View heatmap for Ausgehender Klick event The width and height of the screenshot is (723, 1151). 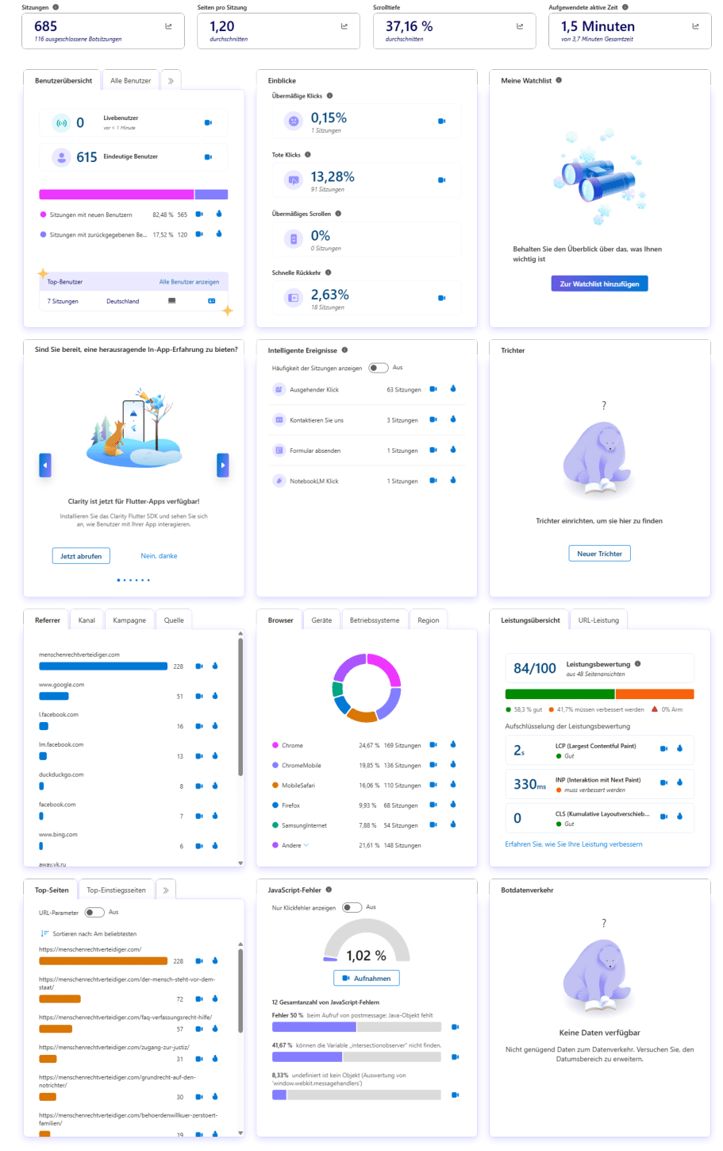tap(453, 389)
